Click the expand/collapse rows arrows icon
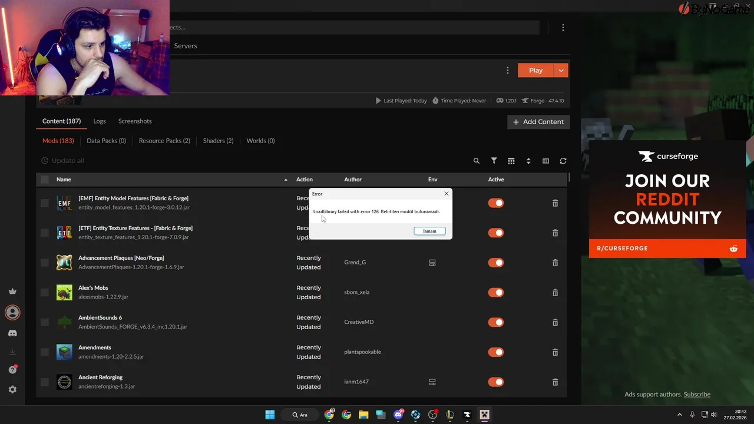Screen dimensions: 754x424 (528, 161)
